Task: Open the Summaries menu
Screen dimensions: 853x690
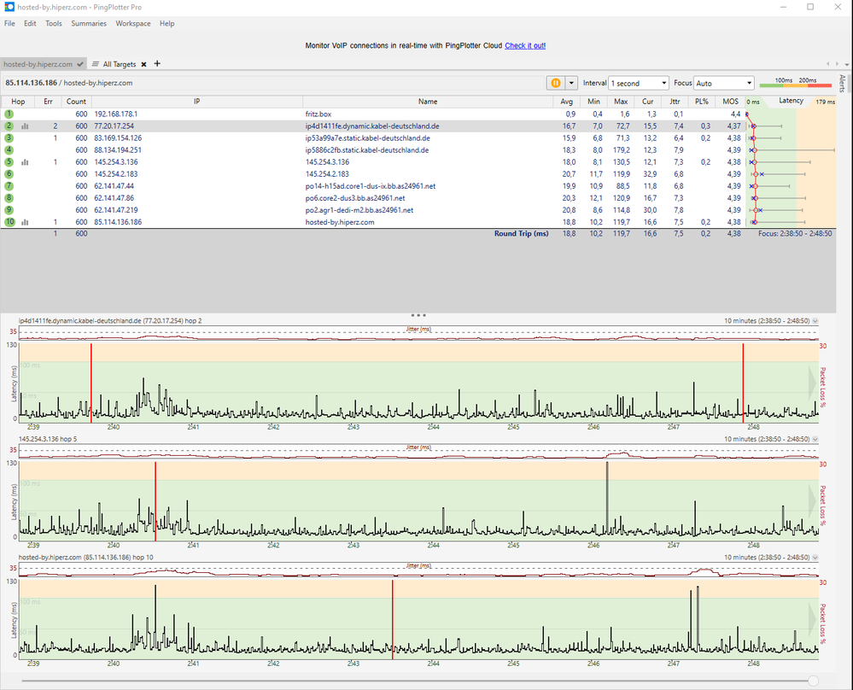Action: tap(89, 24)
